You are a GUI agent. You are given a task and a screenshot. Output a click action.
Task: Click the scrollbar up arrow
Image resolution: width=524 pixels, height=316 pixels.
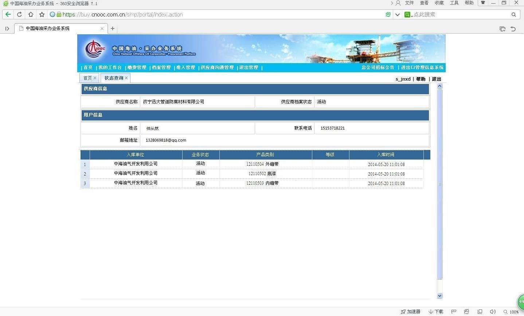click(x=439, y=86)
